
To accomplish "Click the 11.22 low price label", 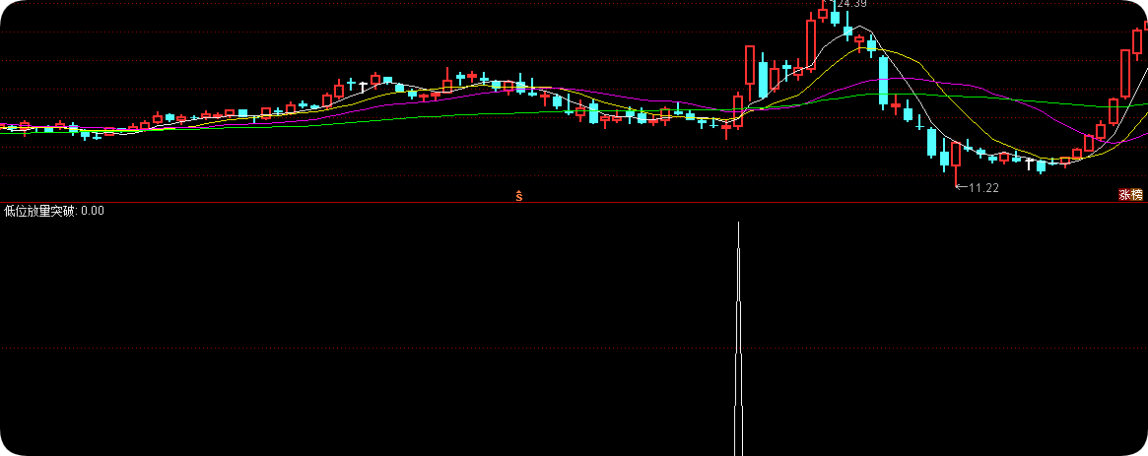I will coord(984,188).
